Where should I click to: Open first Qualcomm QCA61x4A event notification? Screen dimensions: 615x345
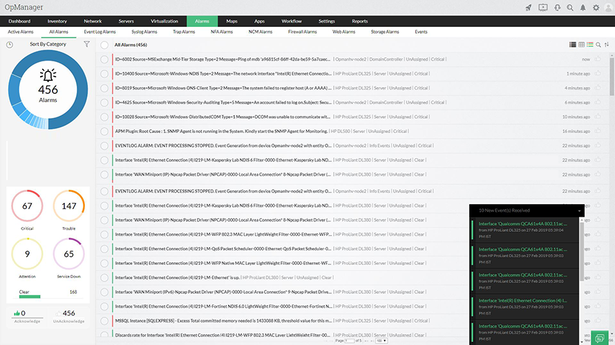pyautogui.click(x=525, y=230)
